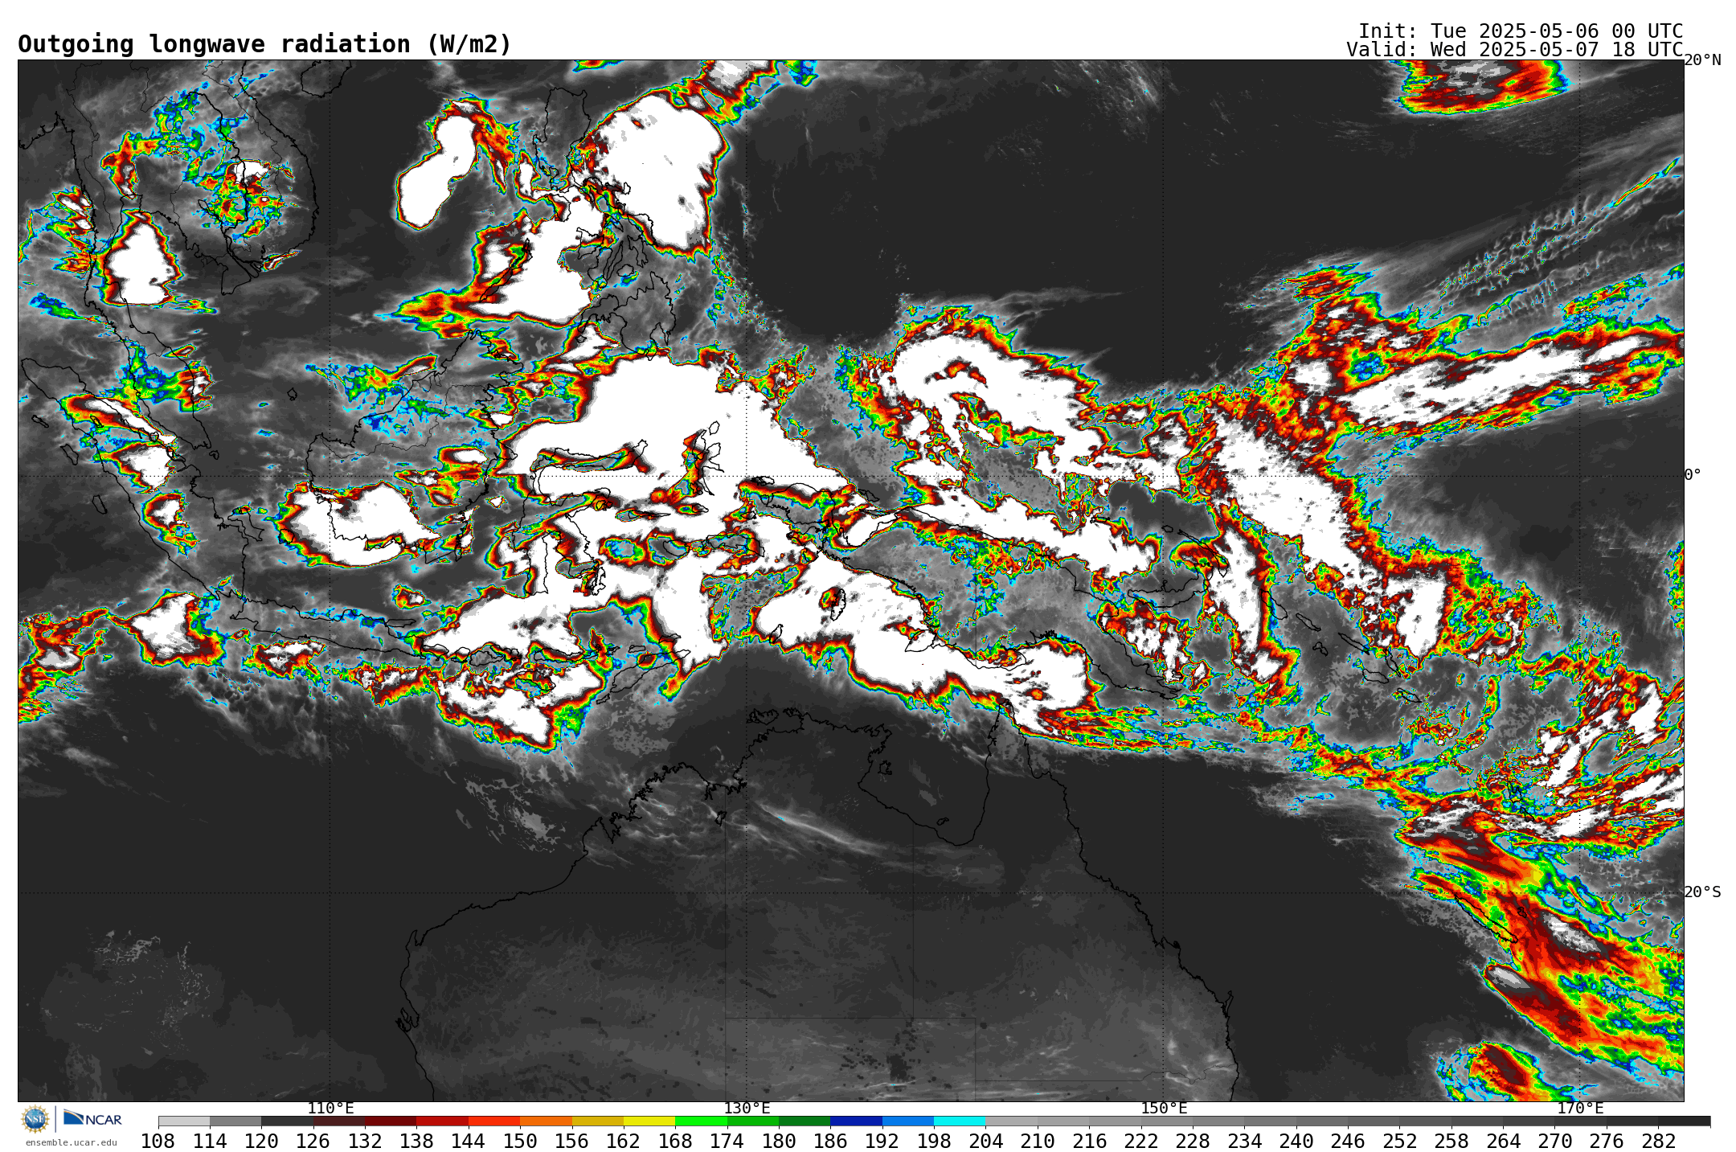Click the 170°E longitude label
The image size is (1736, 1152).
click(1580, 1109)
